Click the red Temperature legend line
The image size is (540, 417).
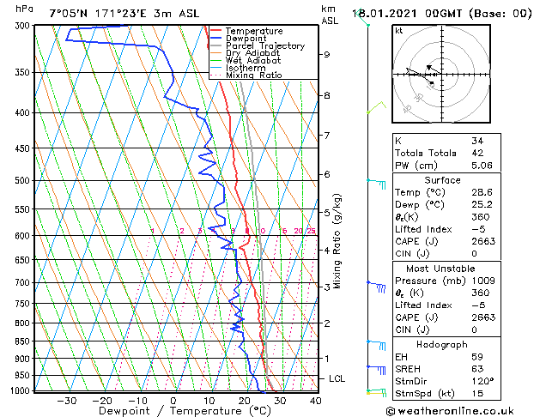pyautogui.click(x=215, y=31)
